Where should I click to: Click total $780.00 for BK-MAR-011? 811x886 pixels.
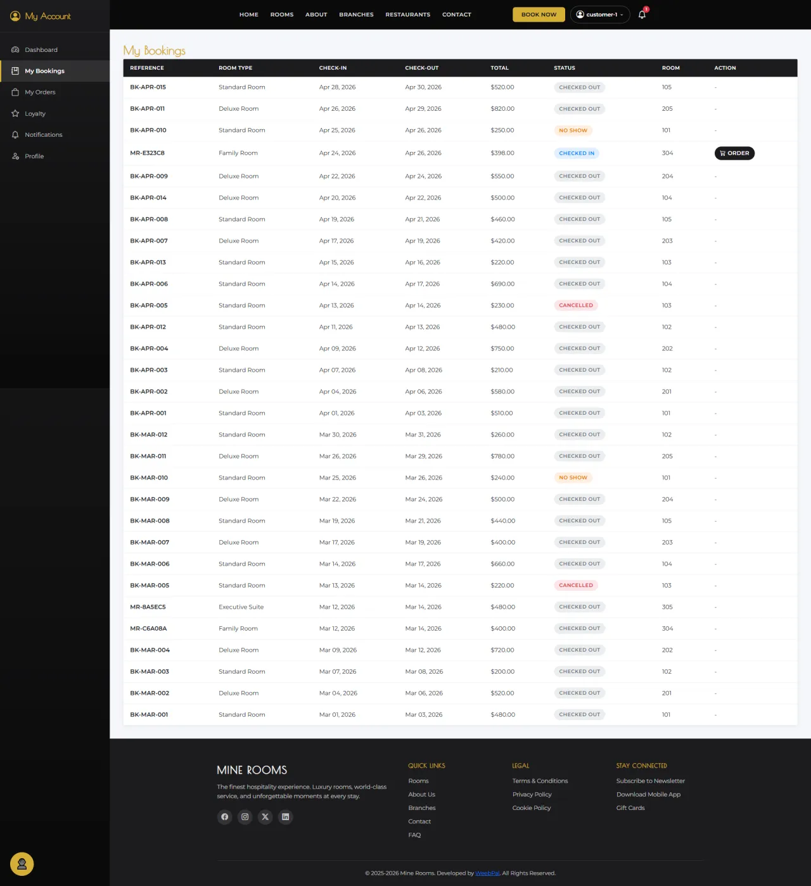502,456
